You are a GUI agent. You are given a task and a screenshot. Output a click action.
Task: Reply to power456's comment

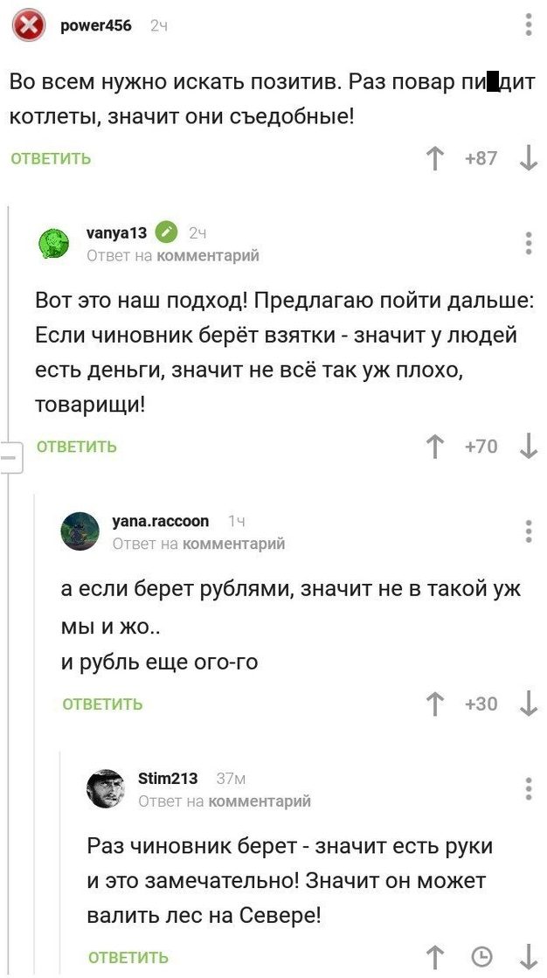click(x=51, y=158)
